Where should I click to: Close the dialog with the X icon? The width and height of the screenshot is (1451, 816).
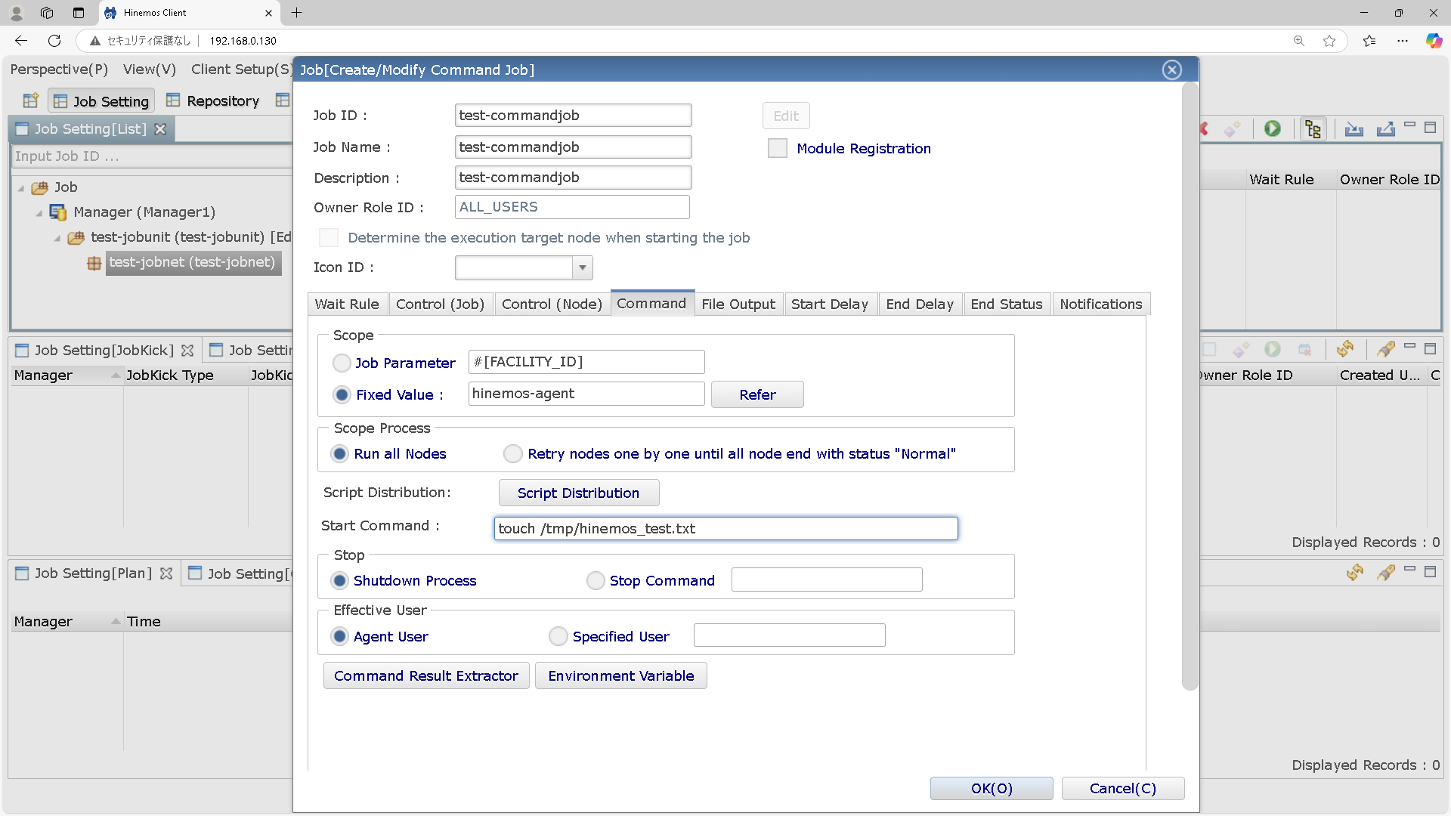coord(1171,70)
